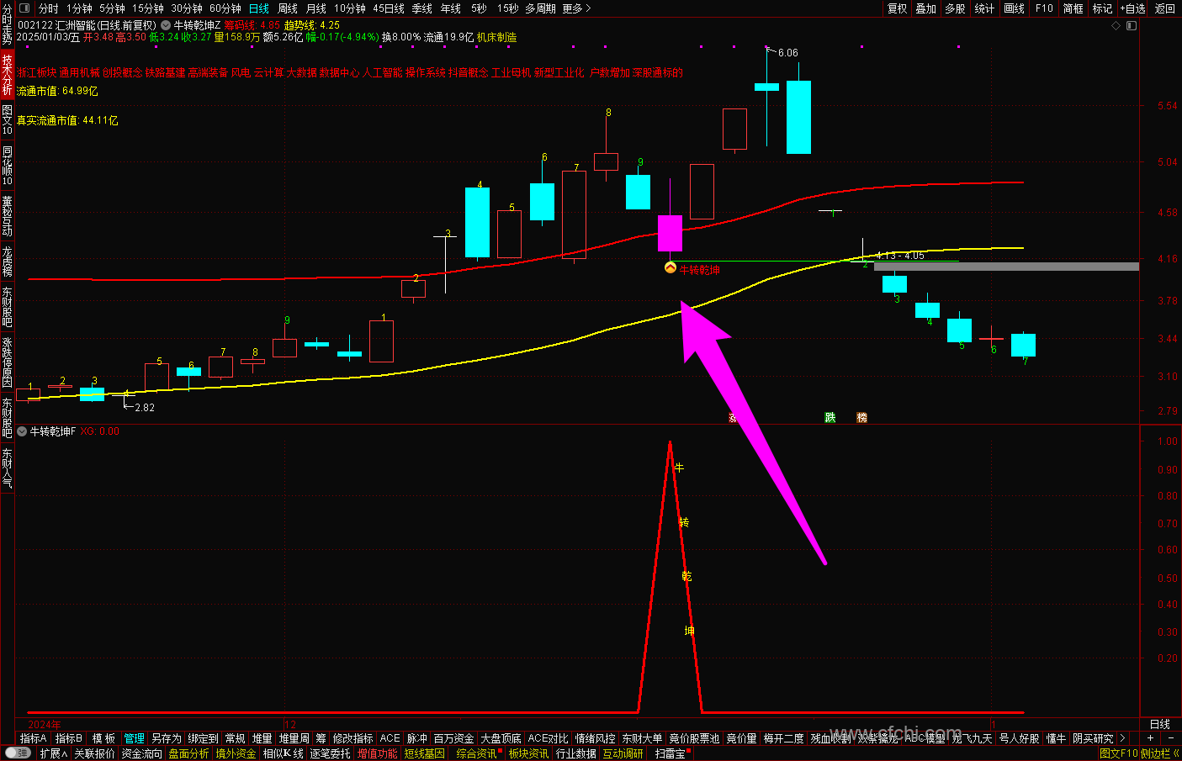1182x761 pixels.
Task: Zoom in with the plus button
Action: coord(1151,738)
